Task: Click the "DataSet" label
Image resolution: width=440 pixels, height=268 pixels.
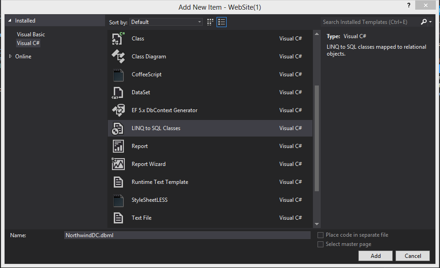Action: pyautogui.click(x=141, y=92)
